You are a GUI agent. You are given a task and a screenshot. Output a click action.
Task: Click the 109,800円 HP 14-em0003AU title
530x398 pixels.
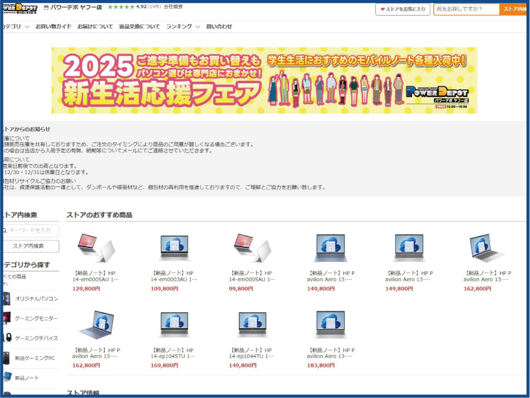click(x=173, y=277)
